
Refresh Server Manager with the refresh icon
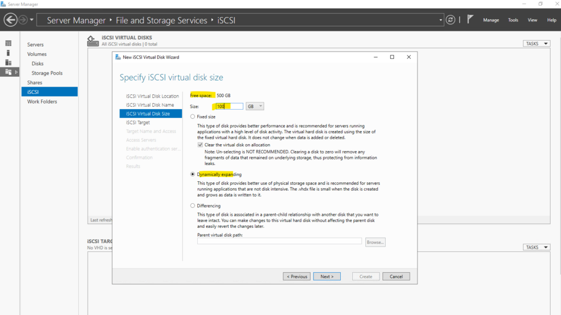click(x=450, y=20)
